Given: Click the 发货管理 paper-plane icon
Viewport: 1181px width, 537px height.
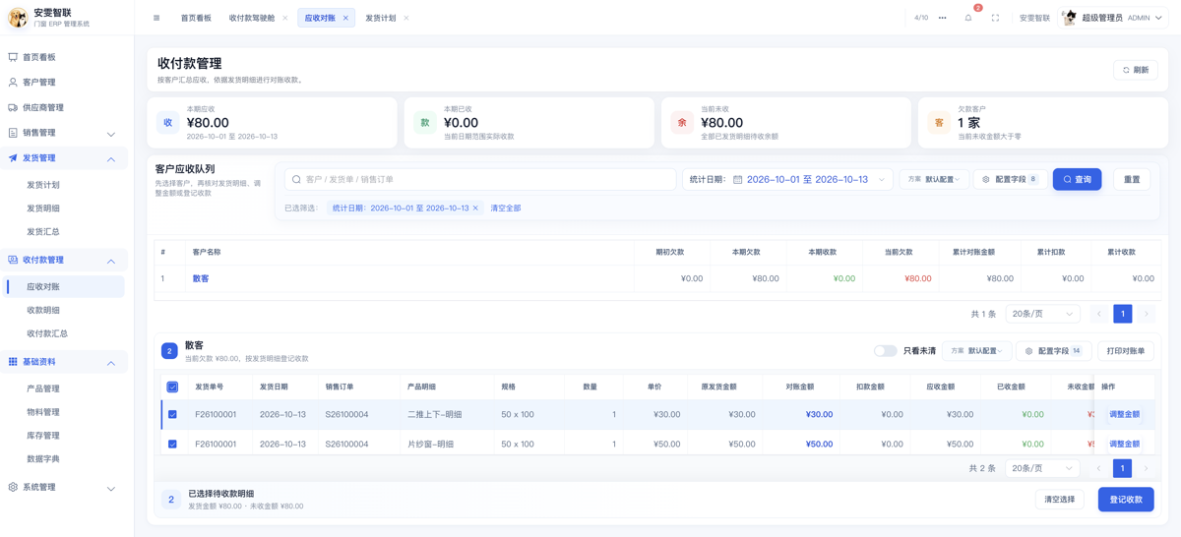Looking at the screenshot, I should (x=13, y=157).
